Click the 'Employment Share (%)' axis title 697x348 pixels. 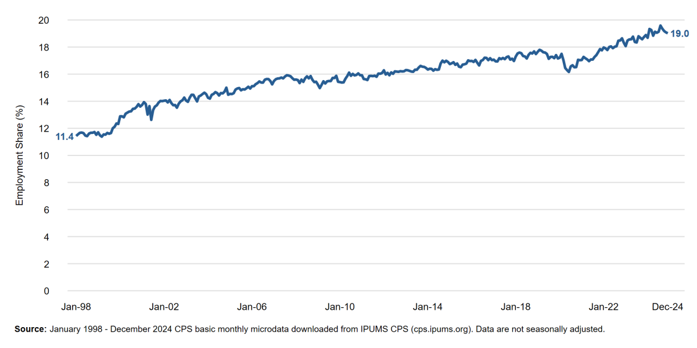pyautogui.click(x=20, y=155)
